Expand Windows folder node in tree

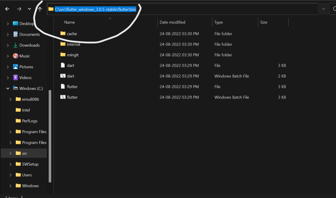click(x=10, y=186)
